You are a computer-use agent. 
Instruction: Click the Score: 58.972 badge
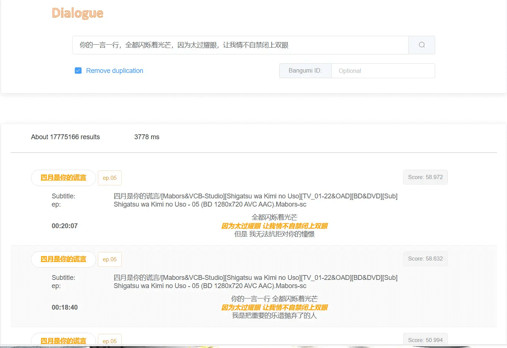[x=425, y=177]
